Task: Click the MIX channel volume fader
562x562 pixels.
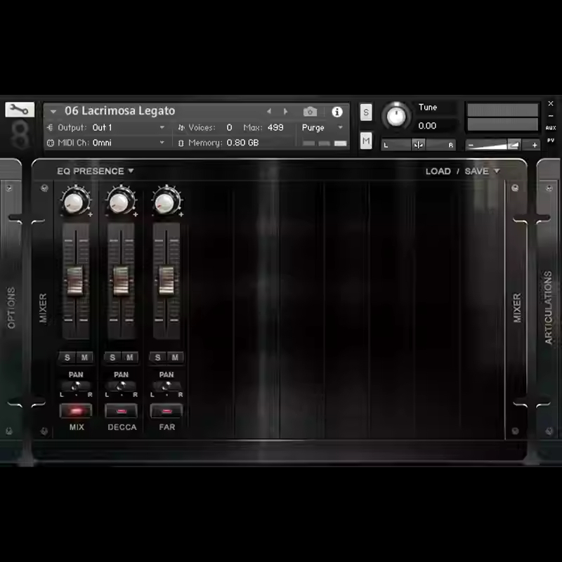Action: coord(75,280)
